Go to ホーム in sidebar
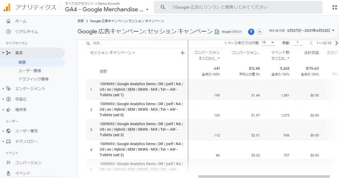This screenshot has height=178, width=339. click(21, 21)
